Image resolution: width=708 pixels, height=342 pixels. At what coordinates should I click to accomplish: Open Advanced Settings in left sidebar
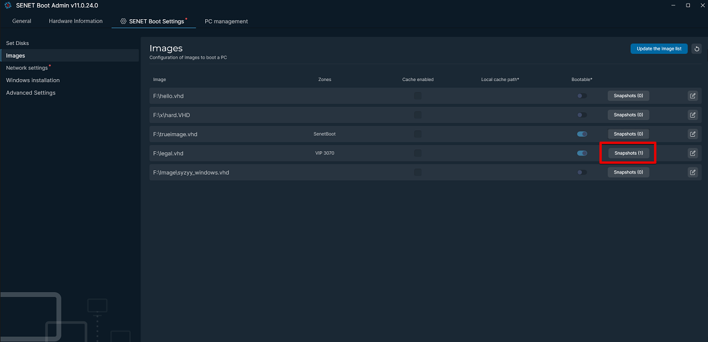[31, 92]
